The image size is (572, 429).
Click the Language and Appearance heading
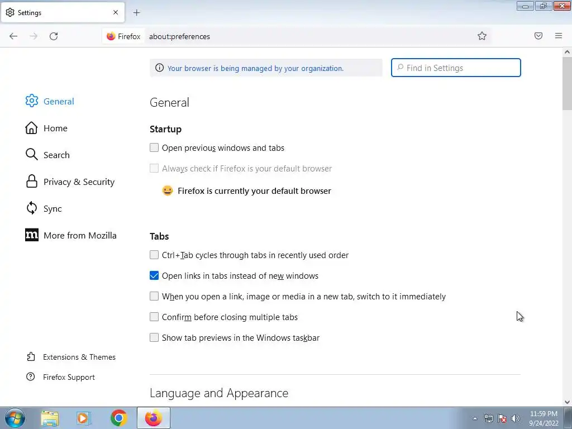point(219,393)
